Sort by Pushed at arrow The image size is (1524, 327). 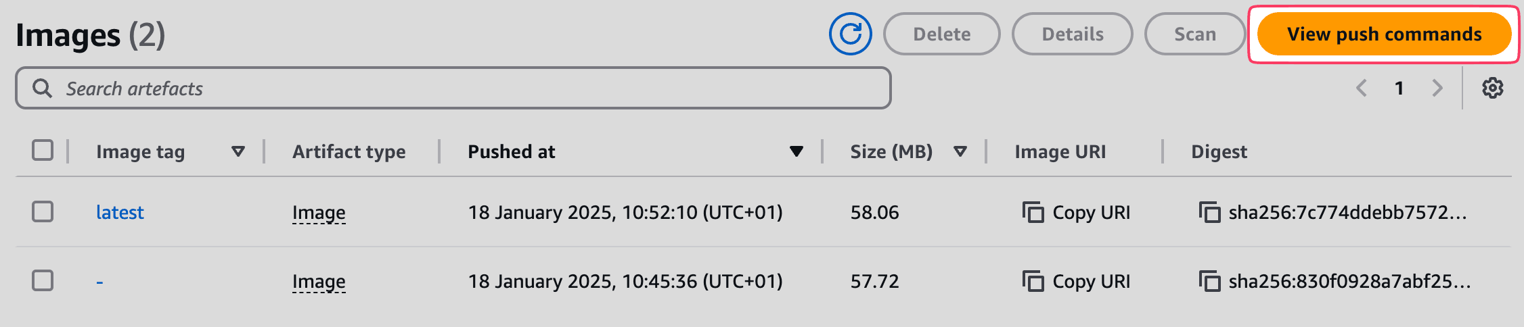coord(797,151)
